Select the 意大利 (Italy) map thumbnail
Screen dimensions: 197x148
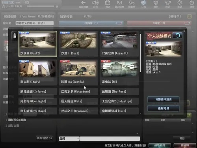[x=38, y=73]
